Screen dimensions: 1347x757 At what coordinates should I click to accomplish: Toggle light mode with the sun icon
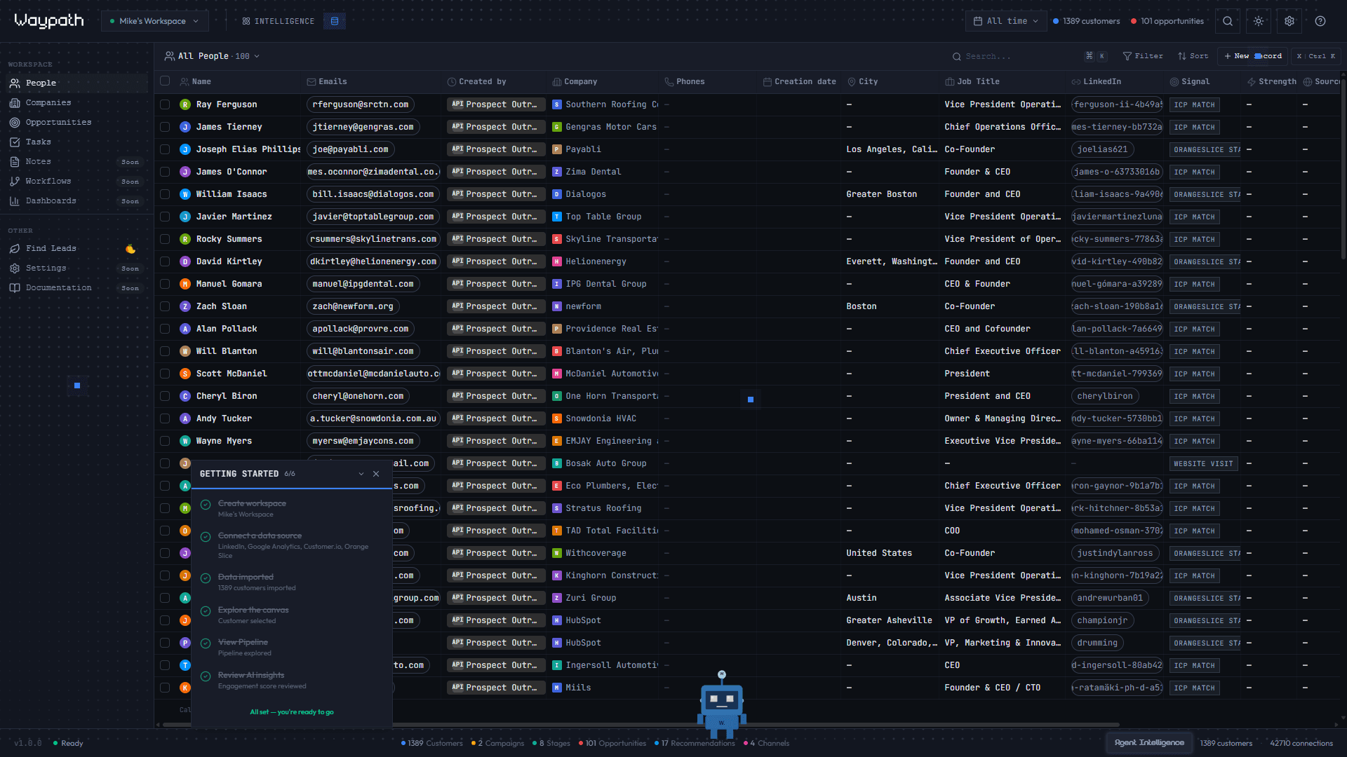coord(1259,21)
